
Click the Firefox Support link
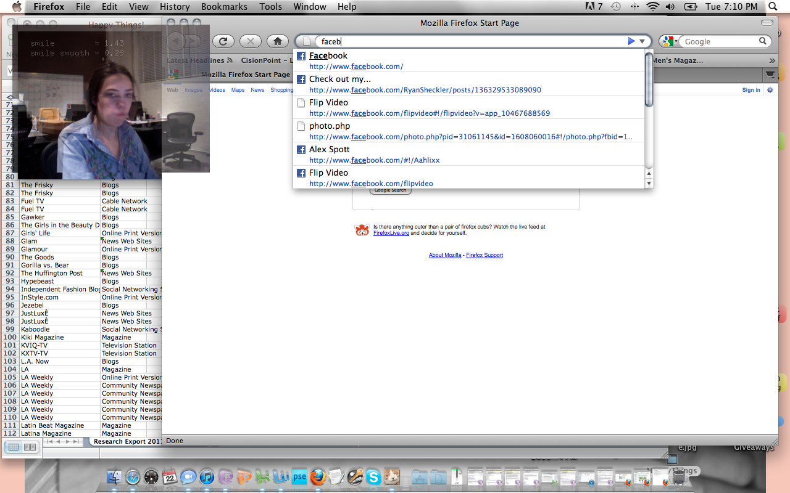click(484, 255)
